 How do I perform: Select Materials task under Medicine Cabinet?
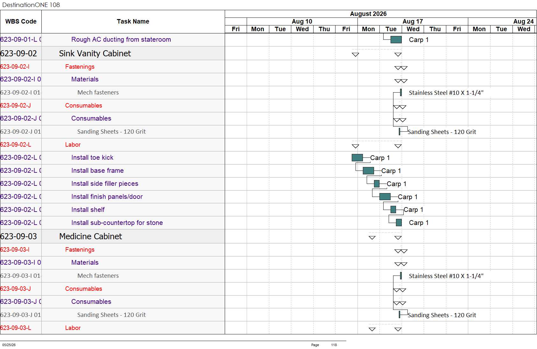pyautogui.click(x=85, y=262)
